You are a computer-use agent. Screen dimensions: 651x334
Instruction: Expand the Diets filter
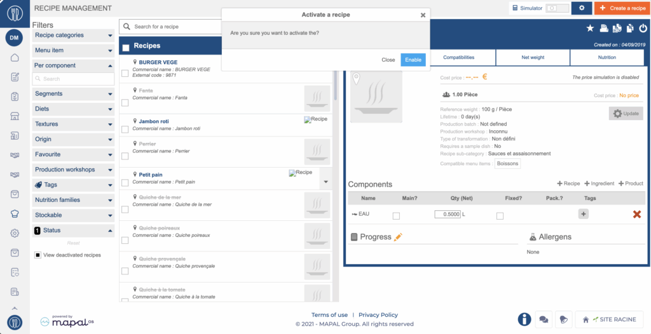(74, 109)
